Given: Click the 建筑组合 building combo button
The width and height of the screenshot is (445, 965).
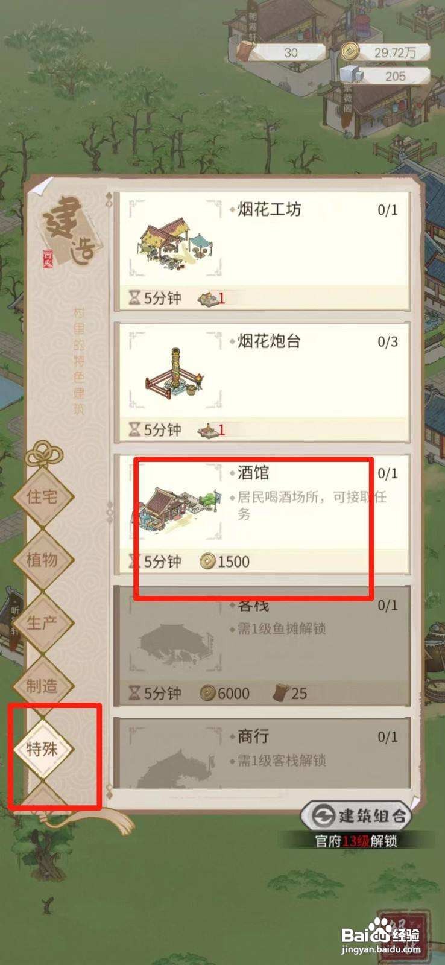Looking at the screenshot, I should click(x=356, y=816).
